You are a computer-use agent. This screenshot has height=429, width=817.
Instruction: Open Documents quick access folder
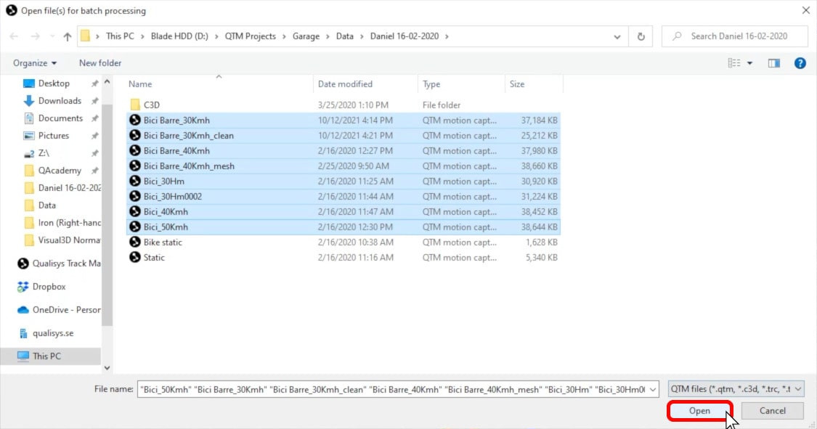(52, 118)
